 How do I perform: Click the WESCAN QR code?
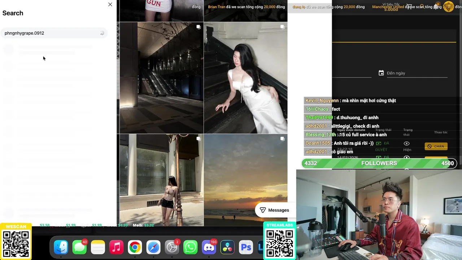[16, 244]
